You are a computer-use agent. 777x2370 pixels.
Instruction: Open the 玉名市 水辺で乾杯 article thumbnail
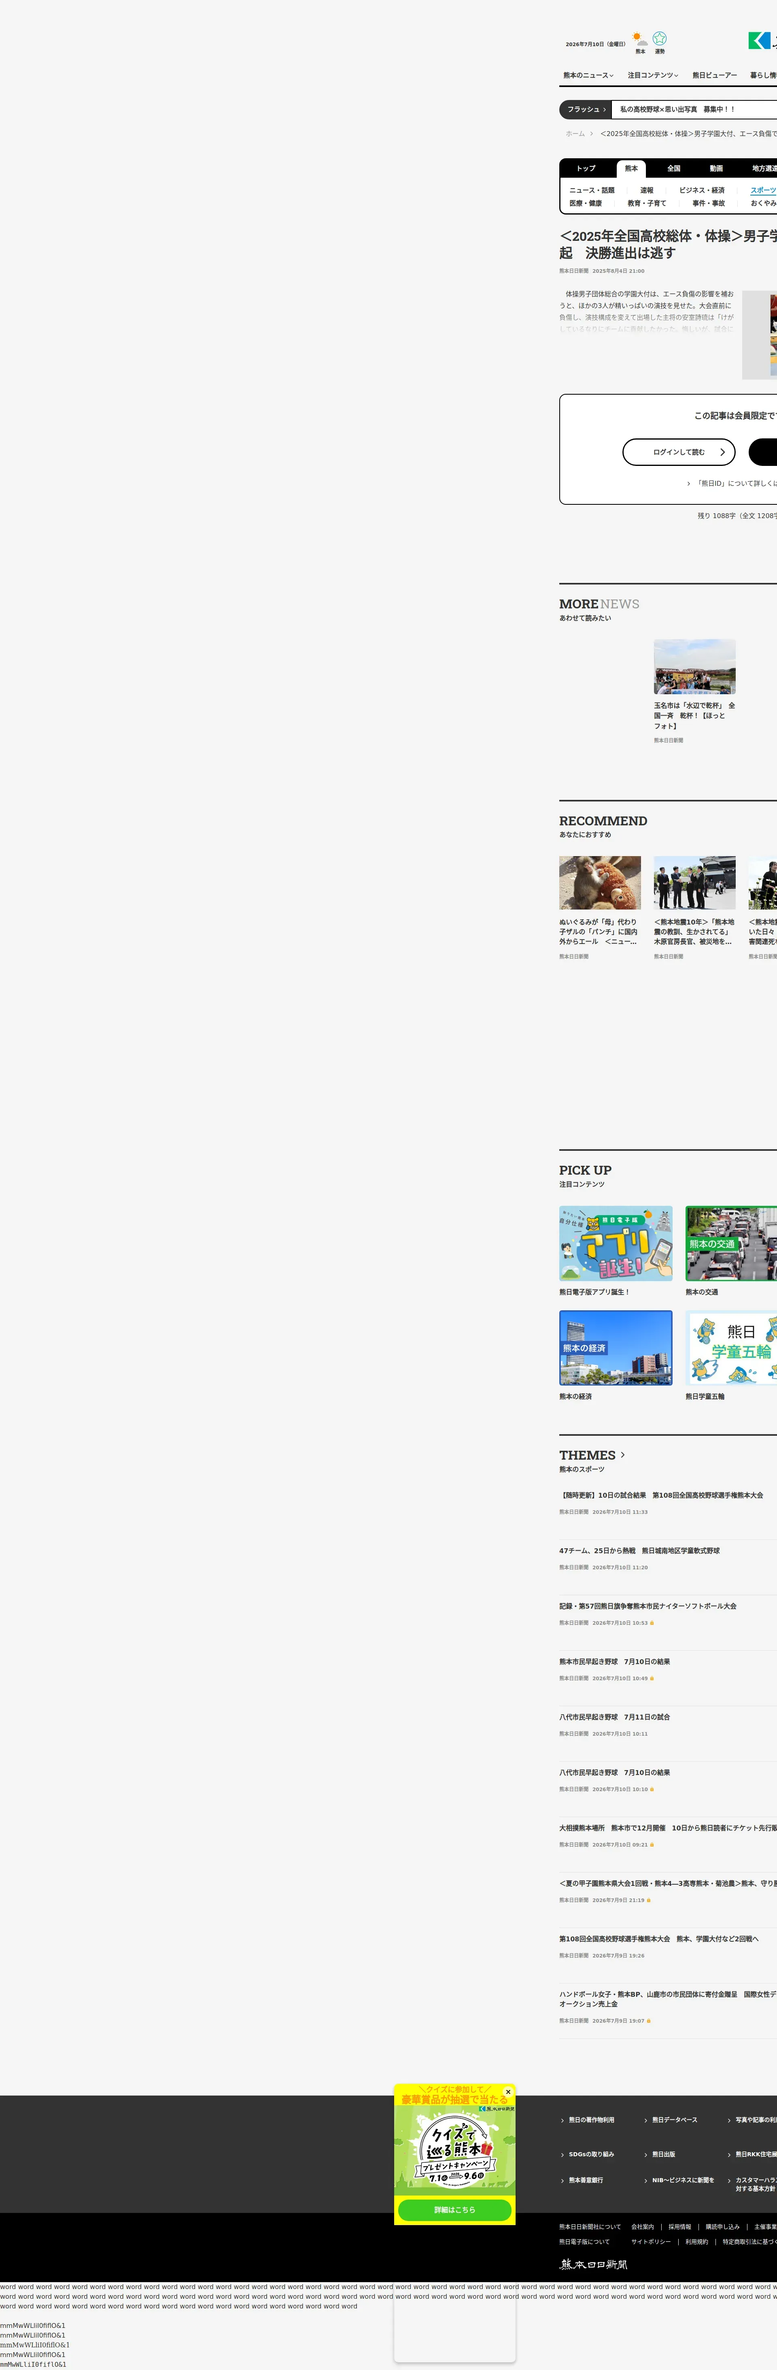coord(694,667)
